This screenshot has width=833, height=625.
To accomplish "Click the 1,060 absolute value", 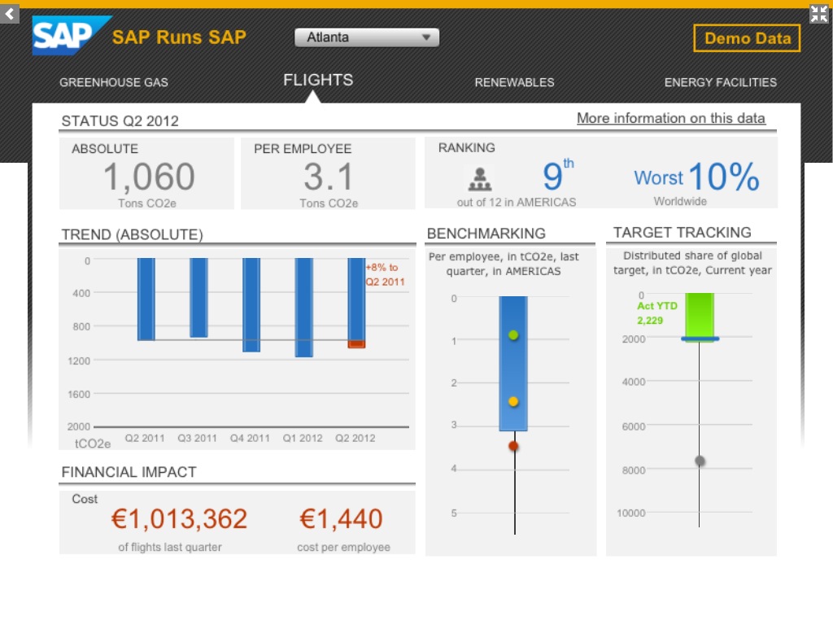I will (149, 177).
